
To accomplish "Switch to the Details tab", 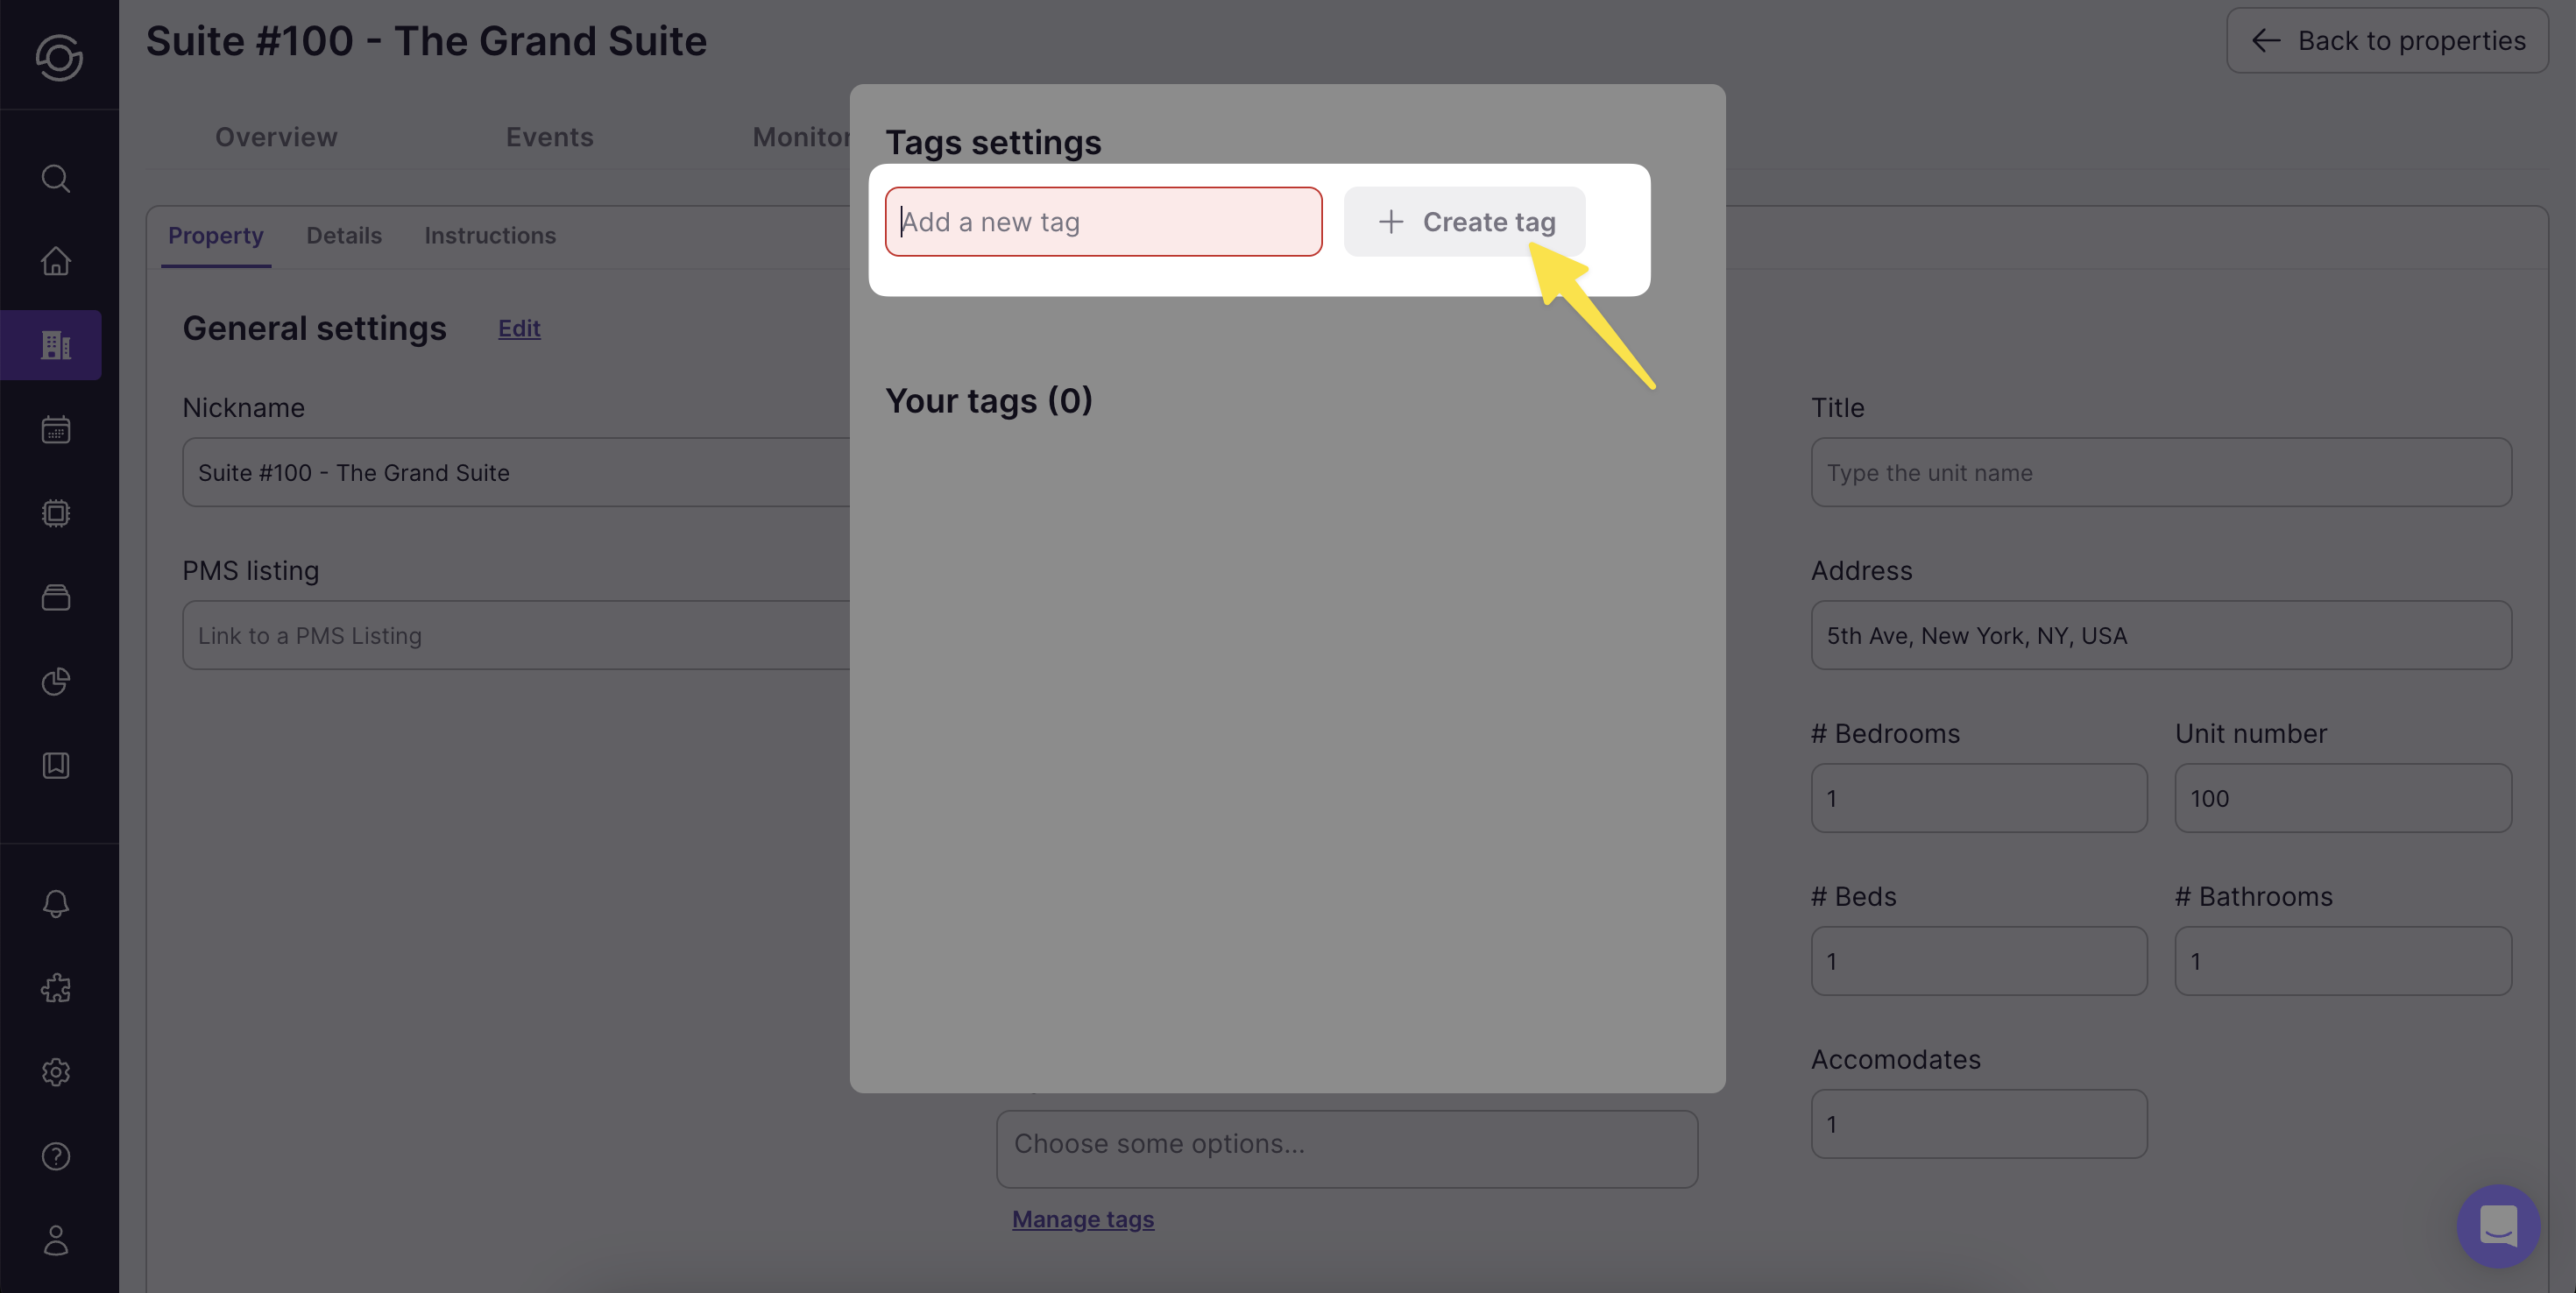I will [344, 236].
